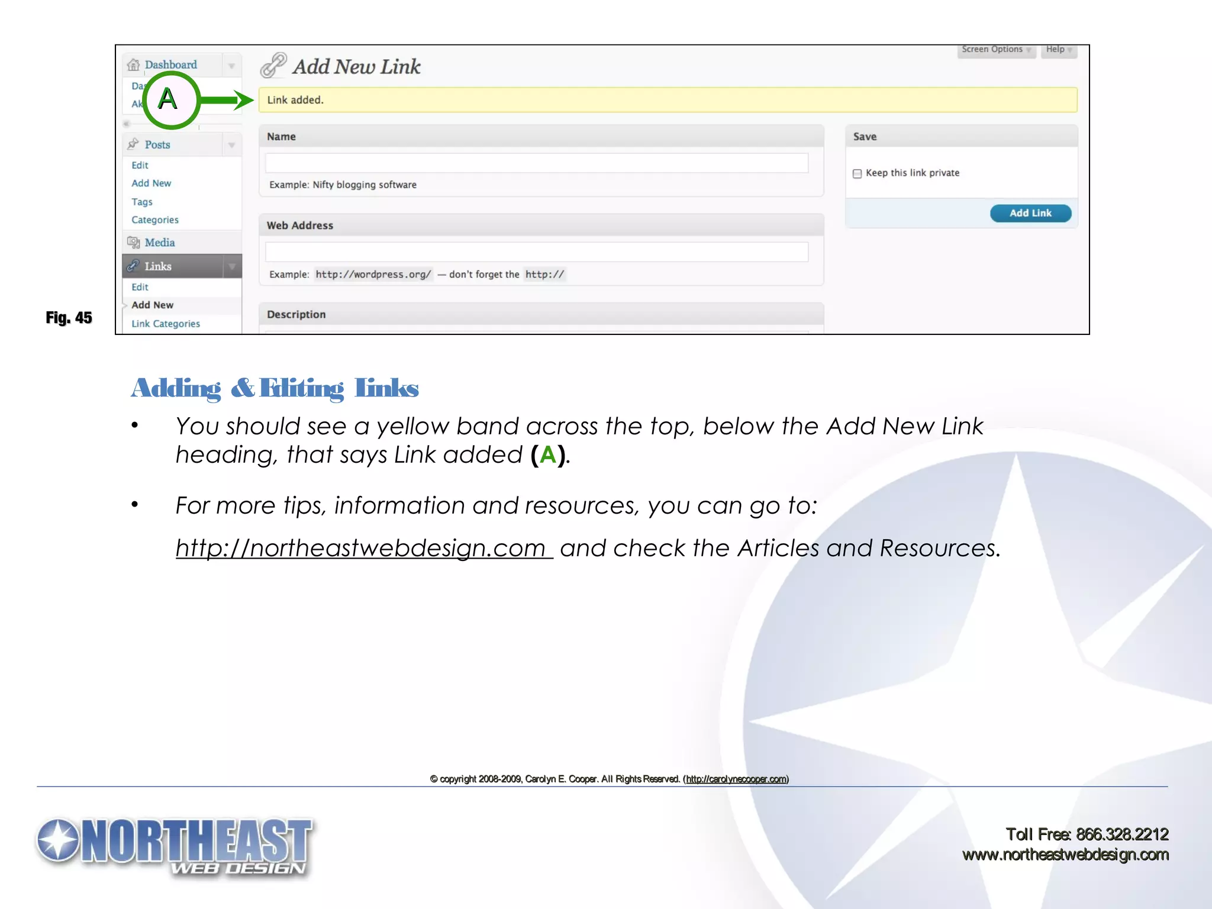This screenshot has width=1212, height=909.
Task: Click the http://wordpress.org/ example text
Action: point(373,274)
